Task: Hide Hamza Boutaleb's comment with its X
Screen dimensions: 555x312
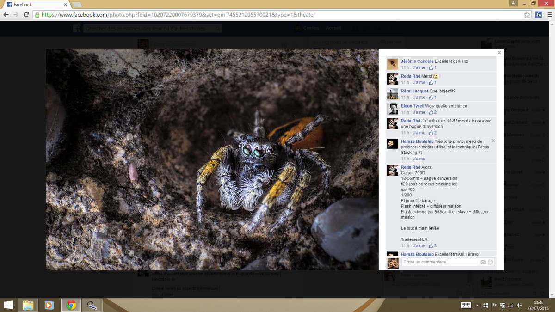Action: pyautogui.click(x=493, y=141)
